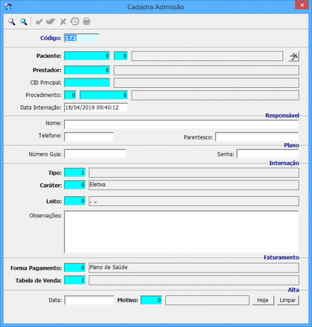
Task: Select the Parentesco input field
Action: [257, 137]
